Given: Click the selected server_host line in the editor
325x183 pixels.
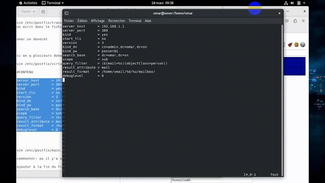Looking at the screenshot, I should [x=39, y=80].
